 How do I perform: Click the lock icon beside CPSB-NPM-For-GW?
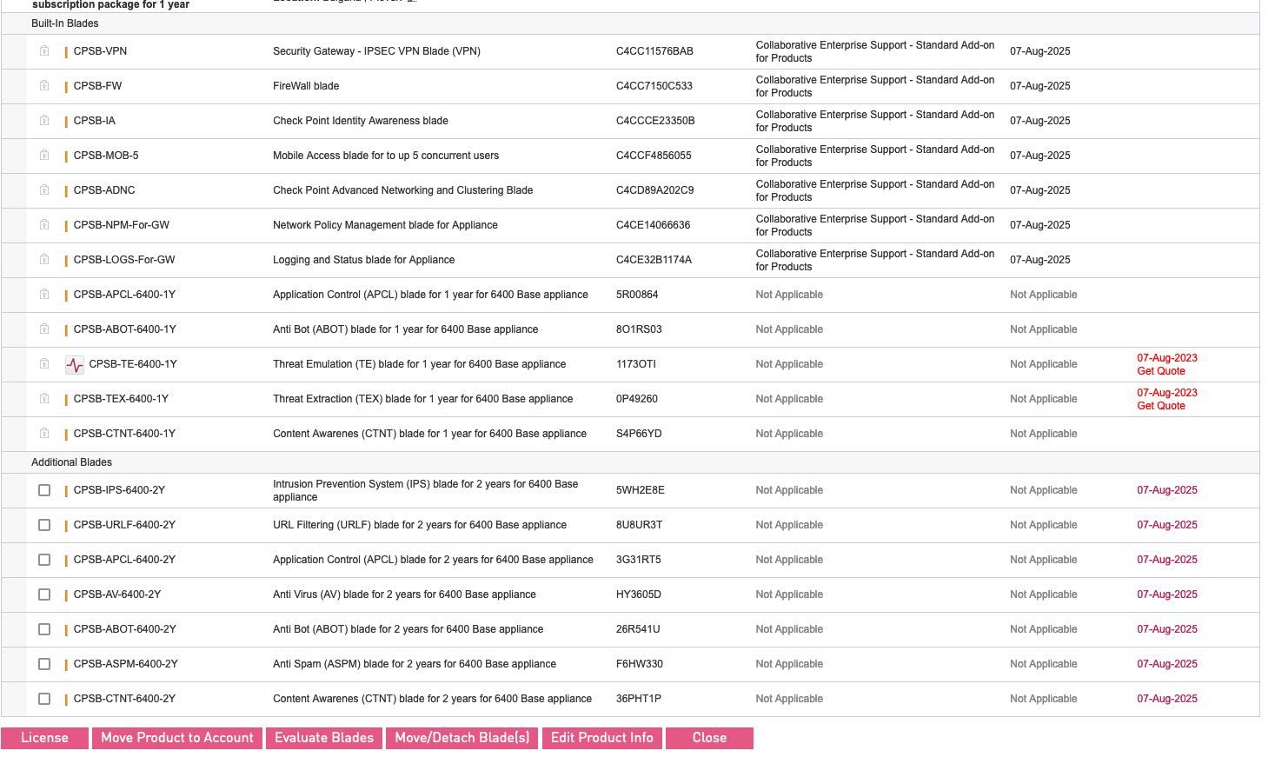pyautogui.click(x=44, y=225)
